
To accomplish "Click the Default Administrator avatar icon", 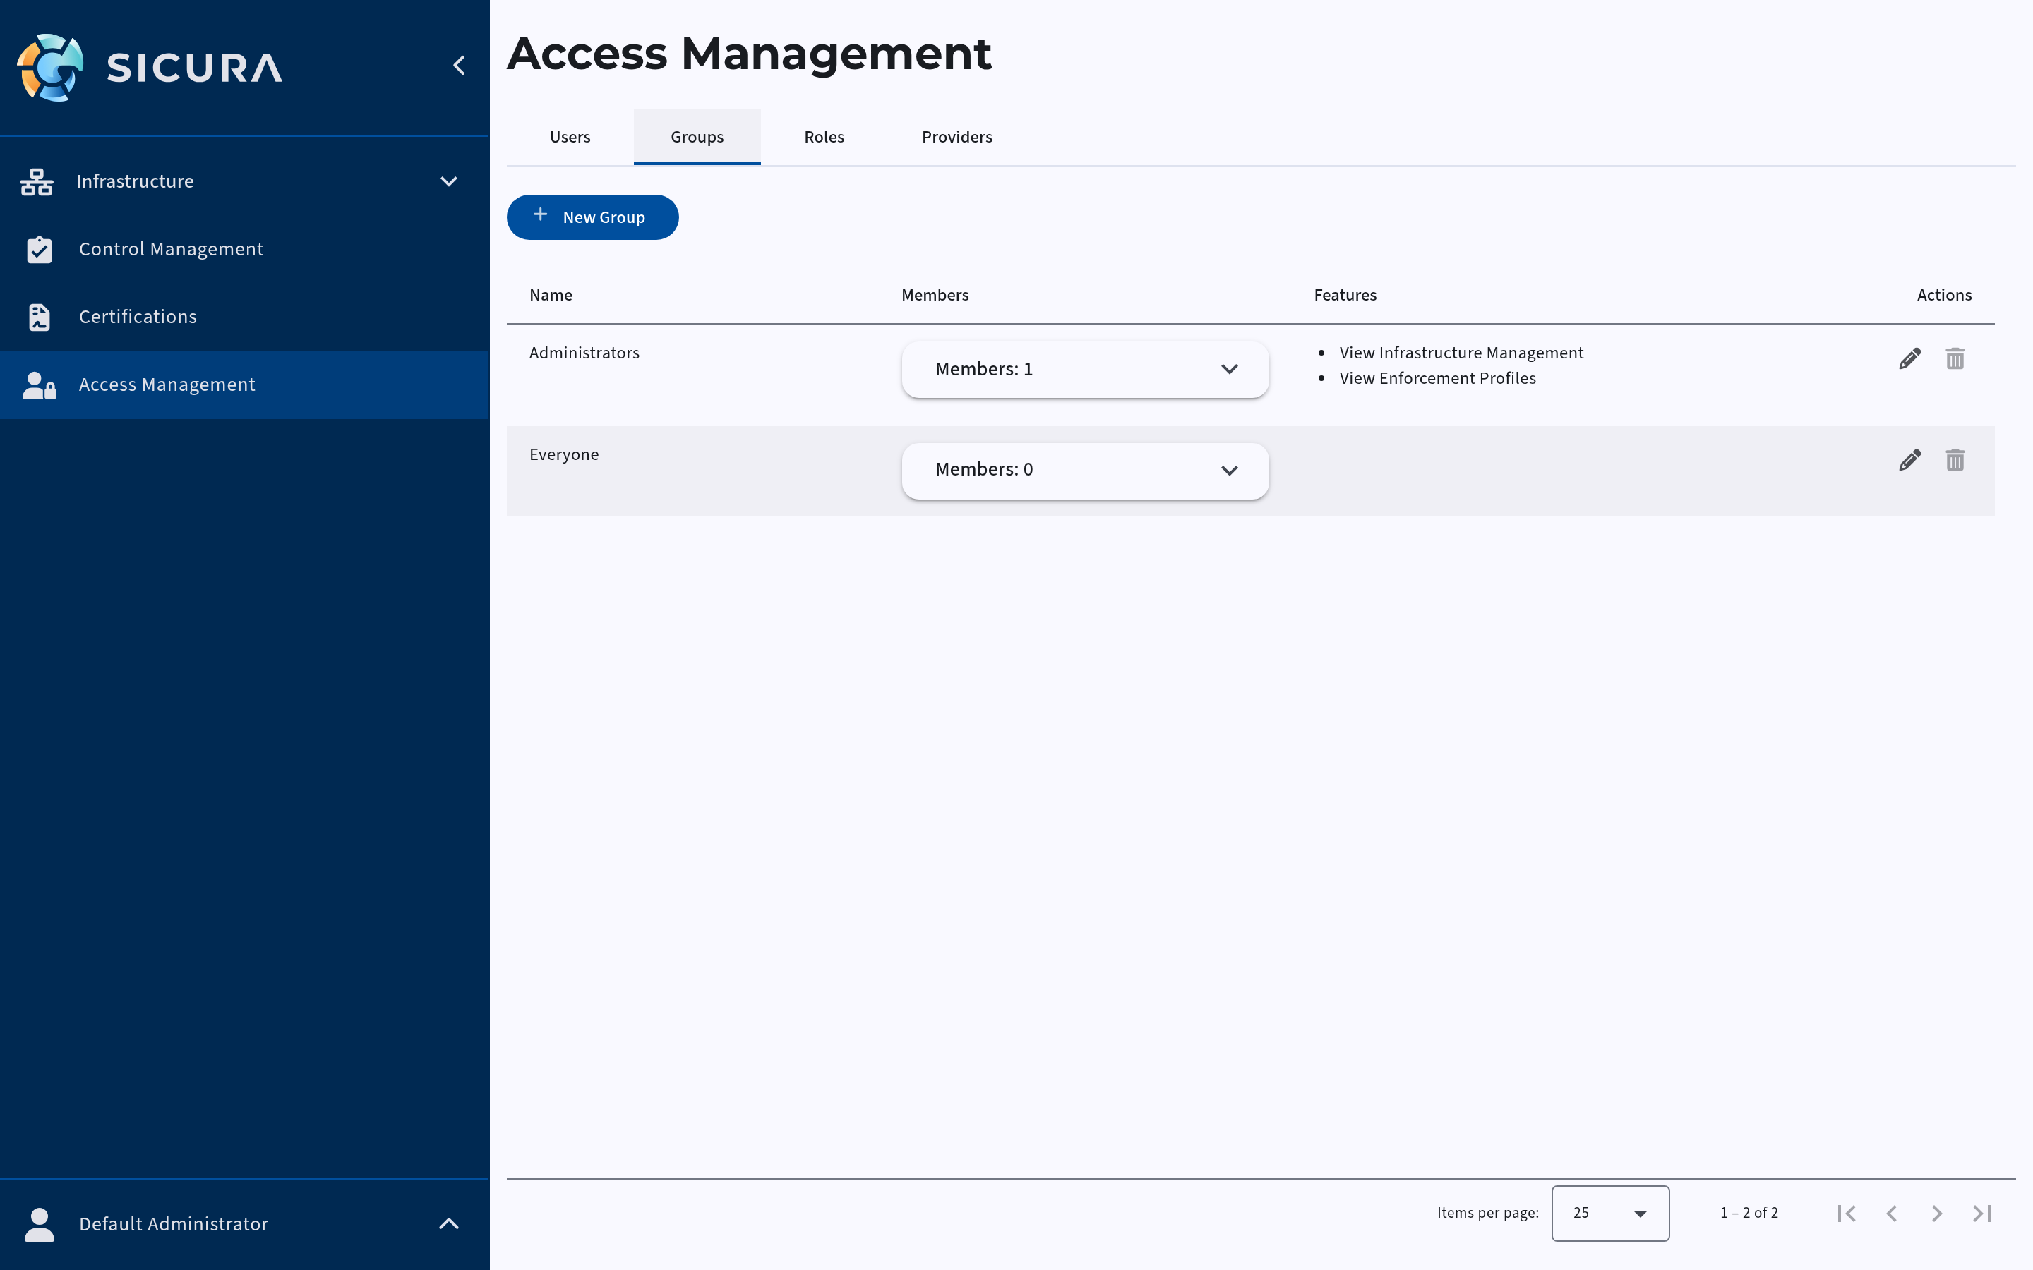I will pyautogui.click(x=40, y=1224).
